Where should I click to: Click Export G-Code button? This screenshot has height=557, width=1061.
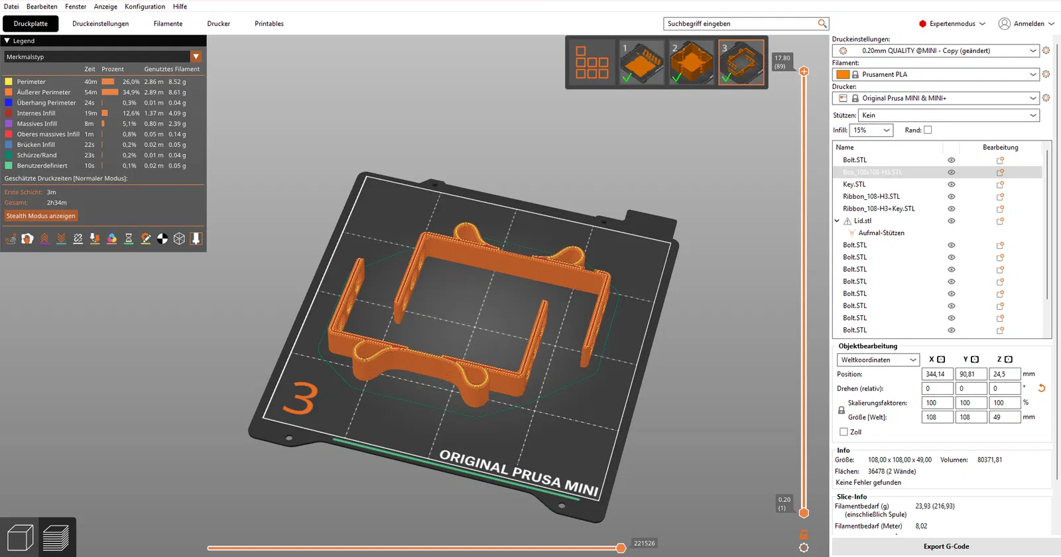coord(946,546)
